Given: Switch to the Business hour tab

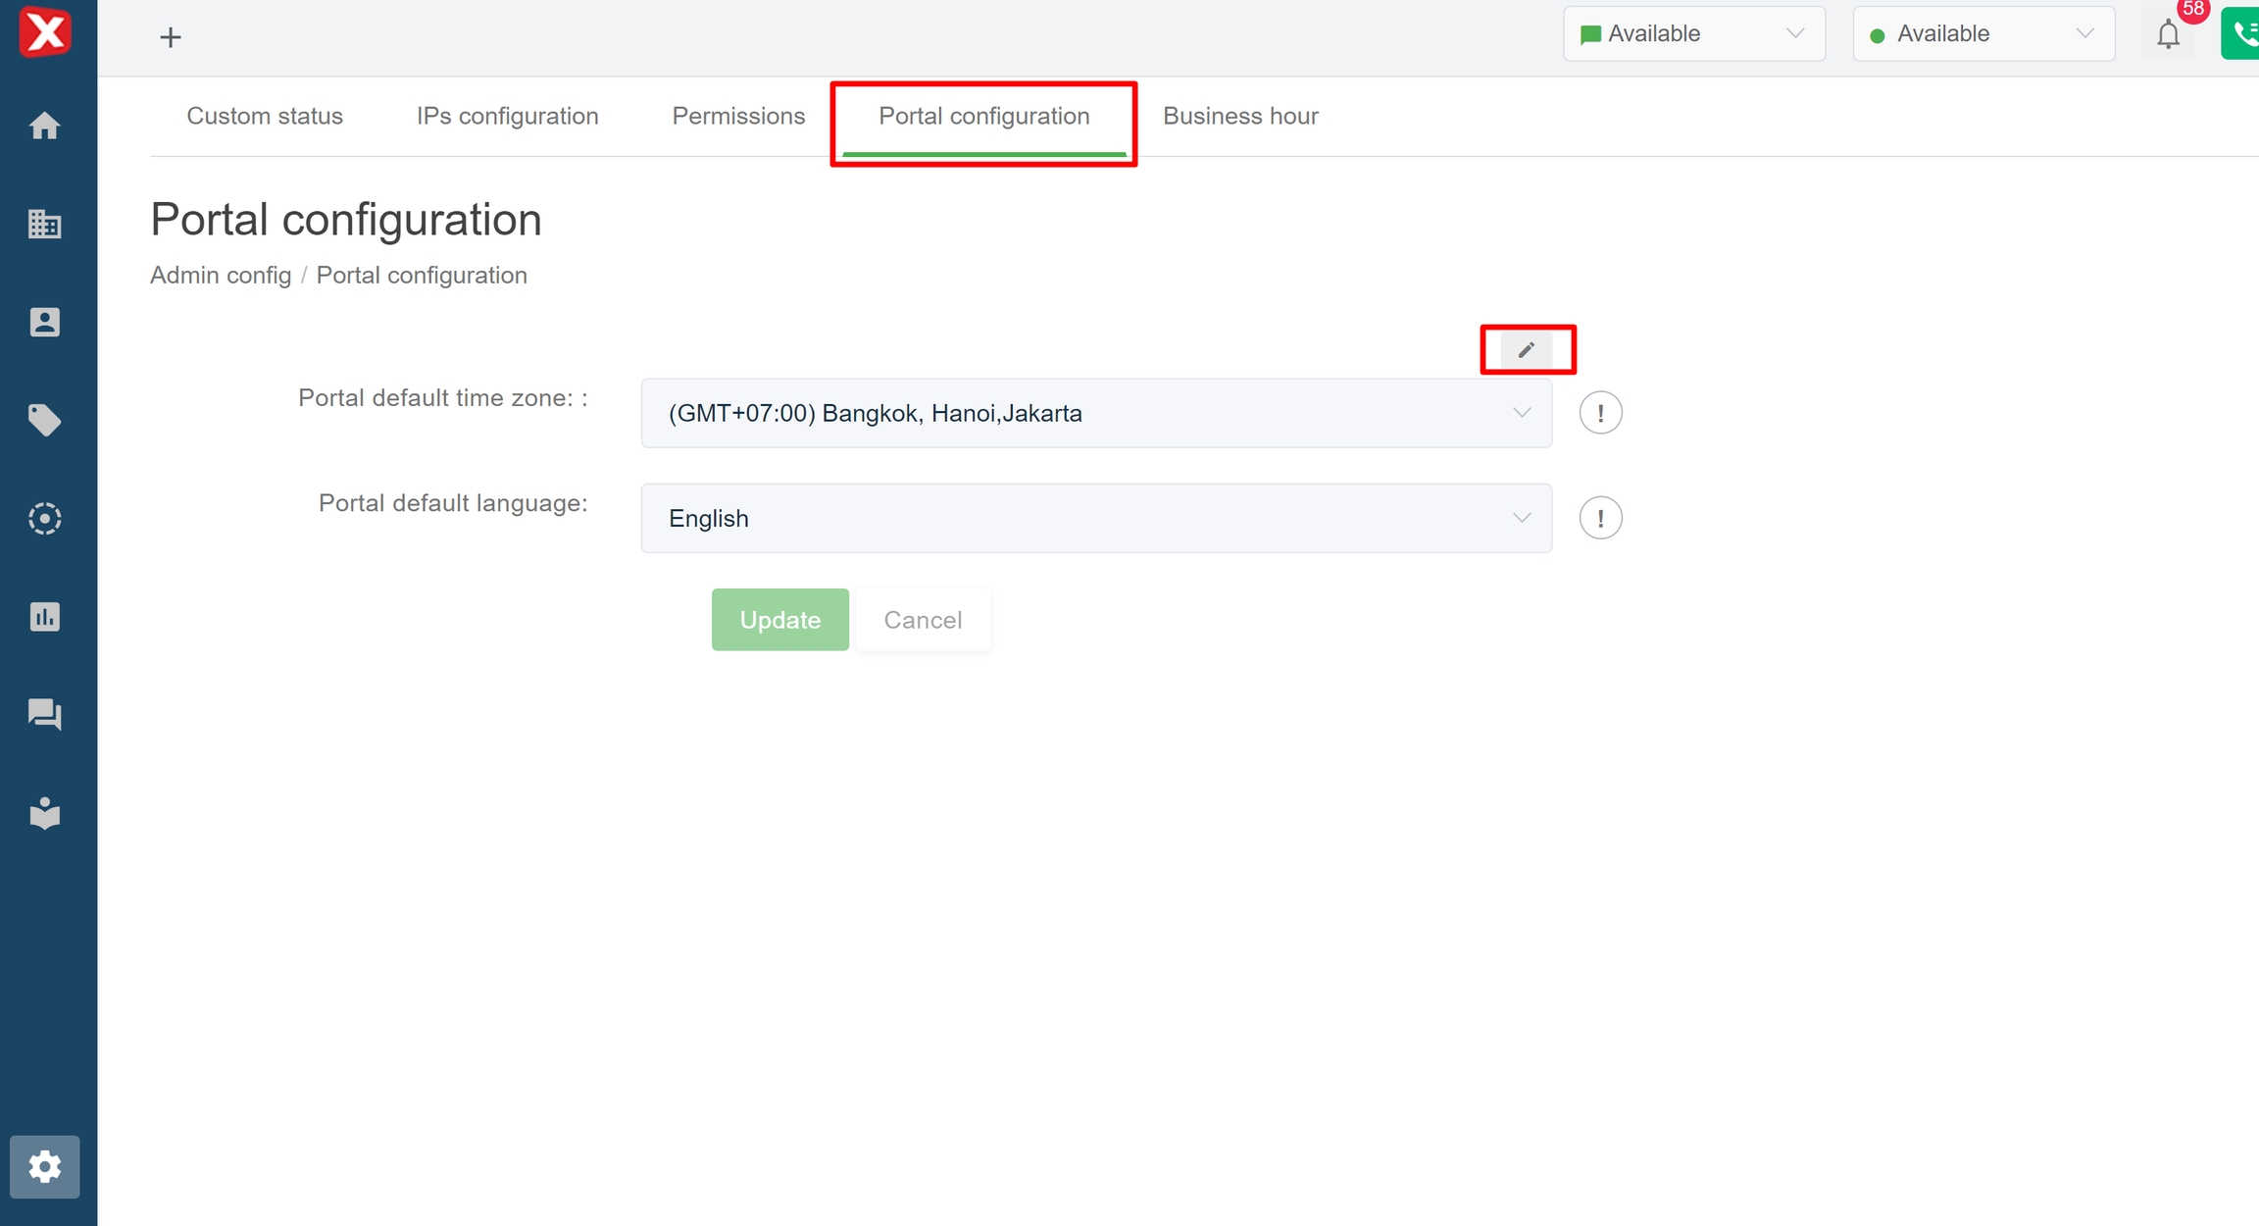Looking at the screenshot, I should [1240, 116].
